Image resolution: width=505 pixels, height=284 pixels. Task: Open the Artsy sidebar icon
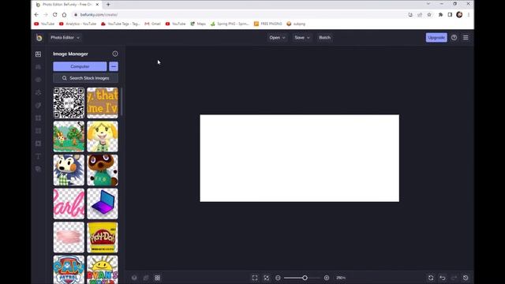click(x=39, y=105)
